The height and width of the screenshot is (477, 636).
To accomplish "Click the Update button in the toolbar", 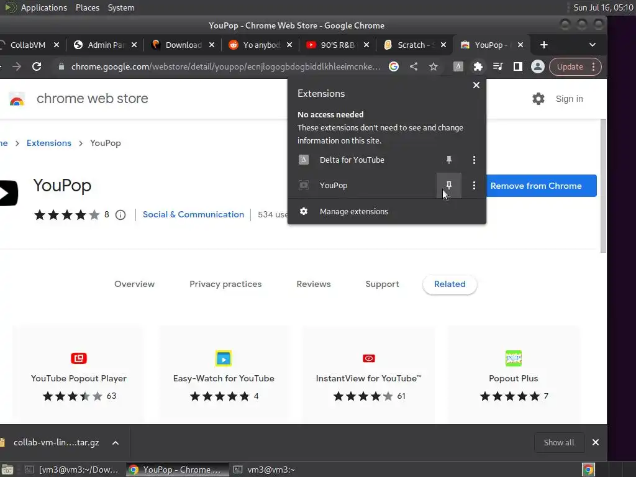I will tap(570, 66).
